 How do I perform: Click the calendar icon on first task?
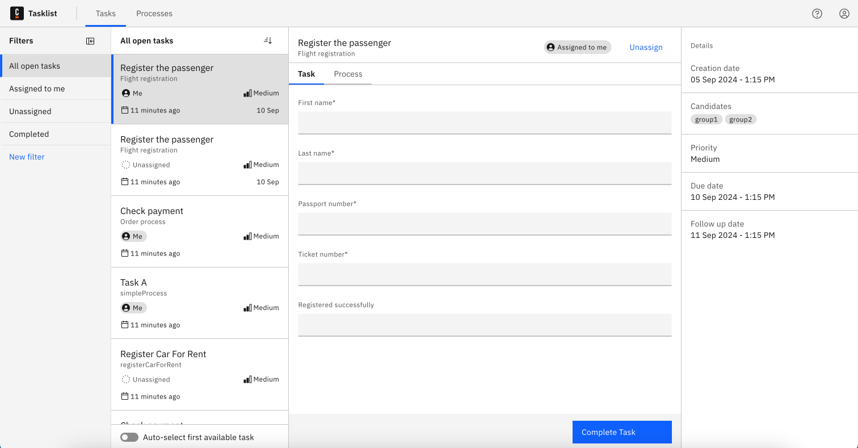(x=124, y=110)
